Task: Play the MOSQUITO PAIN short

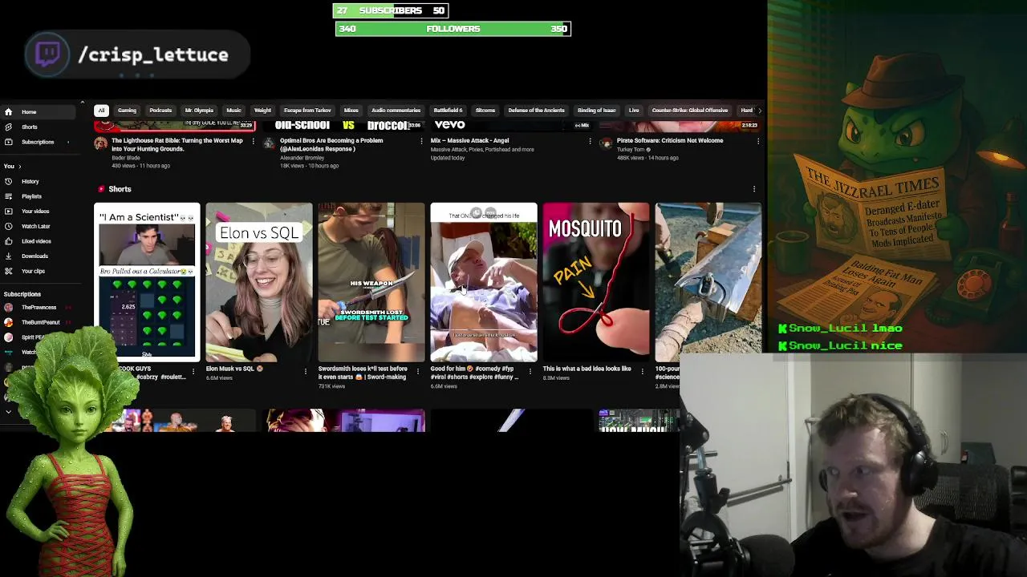Action: (x=596, y=282)
